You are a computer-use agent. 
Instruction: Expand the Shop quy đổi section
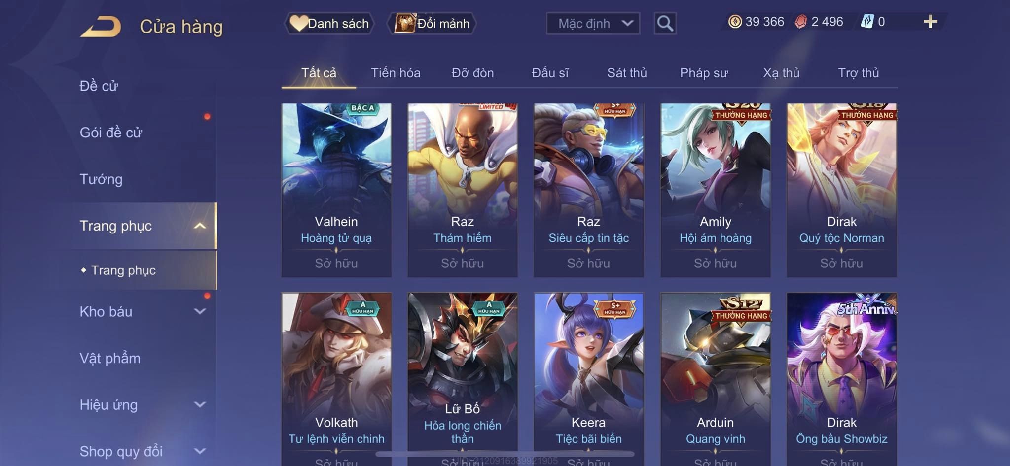[200, 451]
